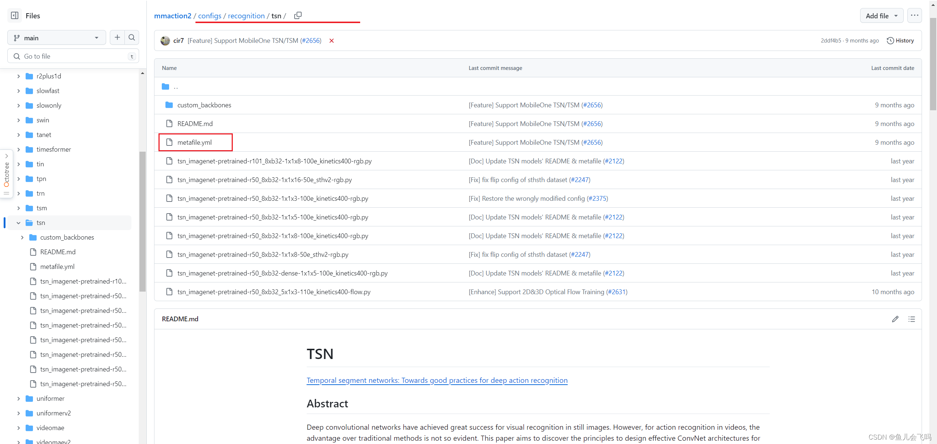Navigate to configs via breadcrumb
Image resolution: width=937 pixels, height=444 pixels.
point(209,16)
